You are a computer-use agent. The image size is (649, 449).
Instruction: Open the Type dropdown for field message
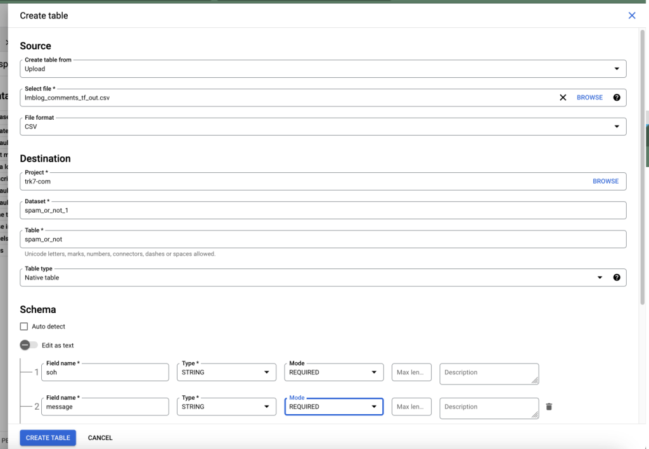226,407
